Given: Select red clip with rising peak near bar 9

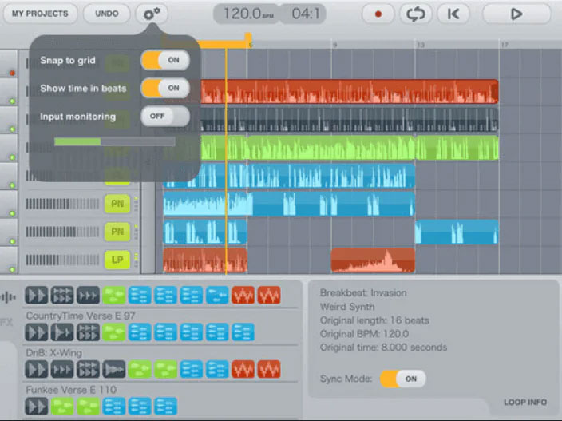Looking at the screenshot, I should click(x=373, y=260).
